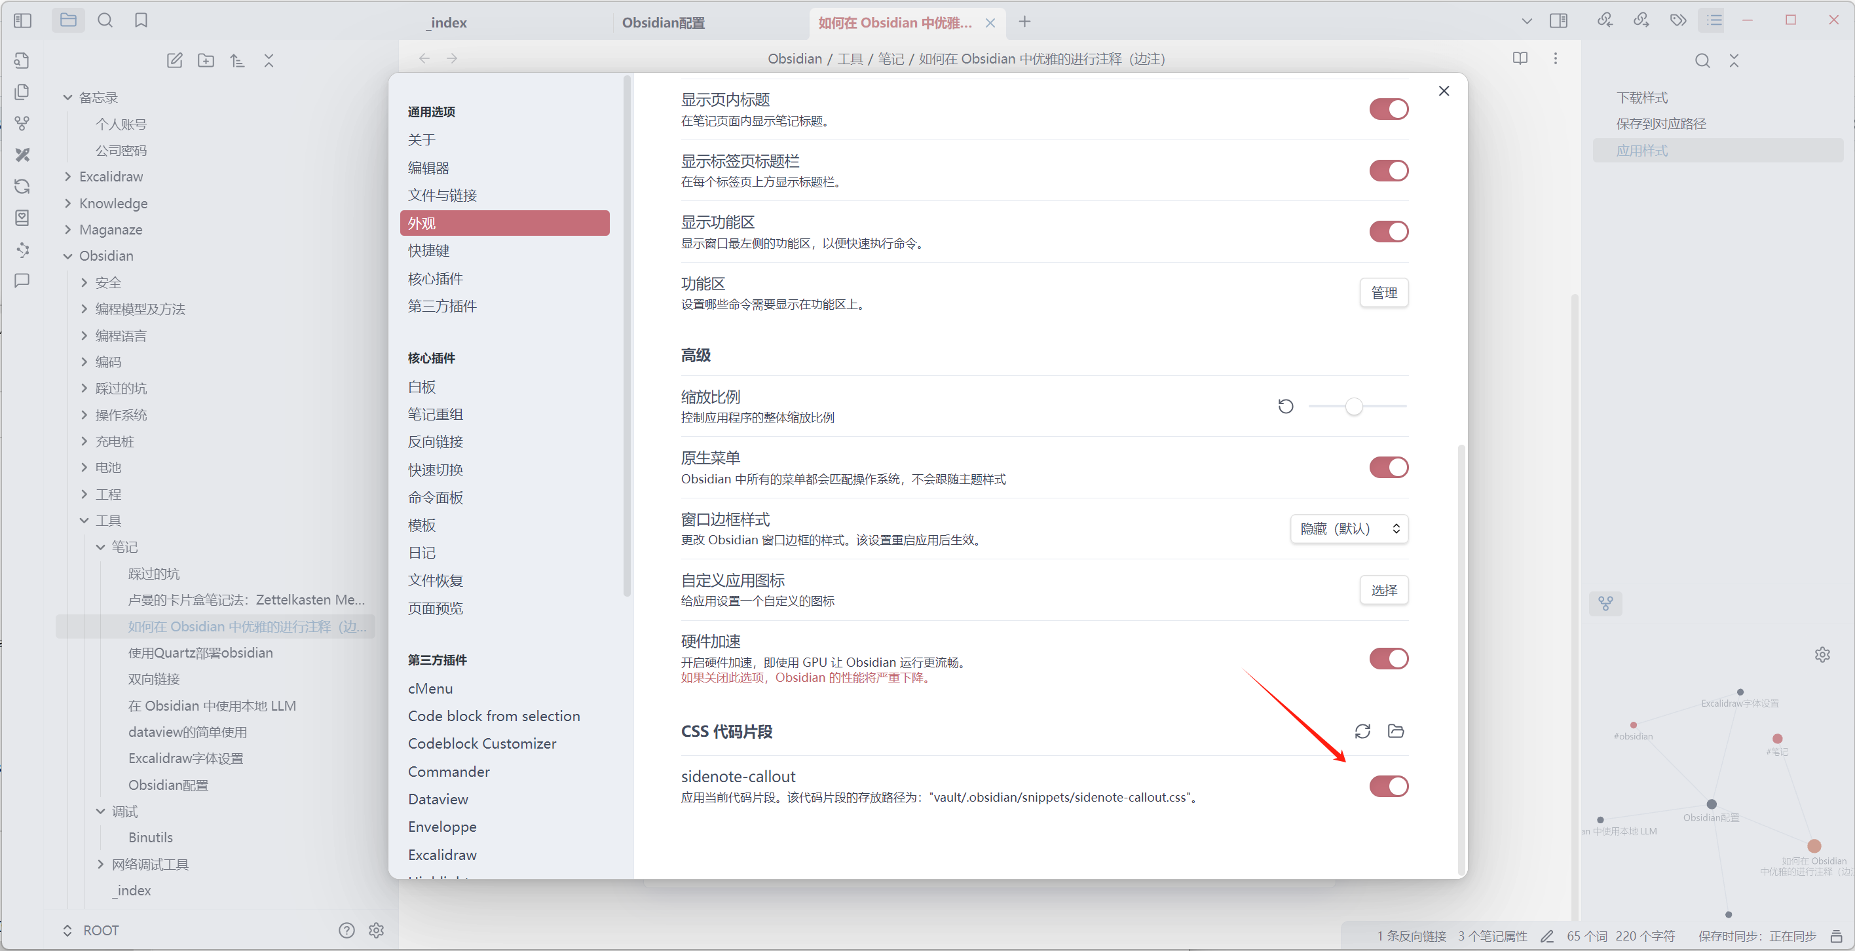Open the graph view ribbon icon

pos(22,124)
